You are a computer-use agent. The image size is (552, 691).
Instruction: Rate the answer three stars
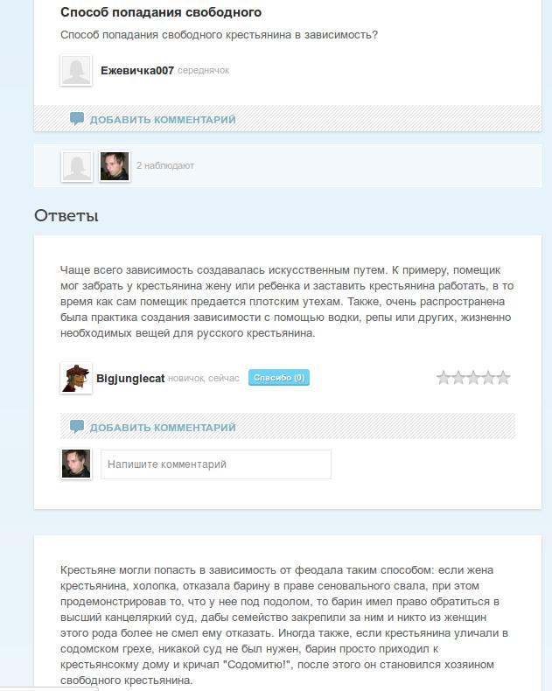[473, 378]
